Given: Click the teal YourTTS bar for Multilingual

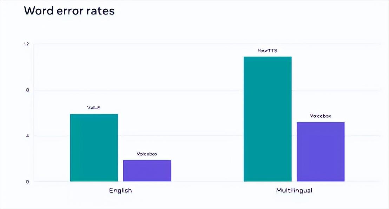Looking at the screenshot, I should (268, 119).
